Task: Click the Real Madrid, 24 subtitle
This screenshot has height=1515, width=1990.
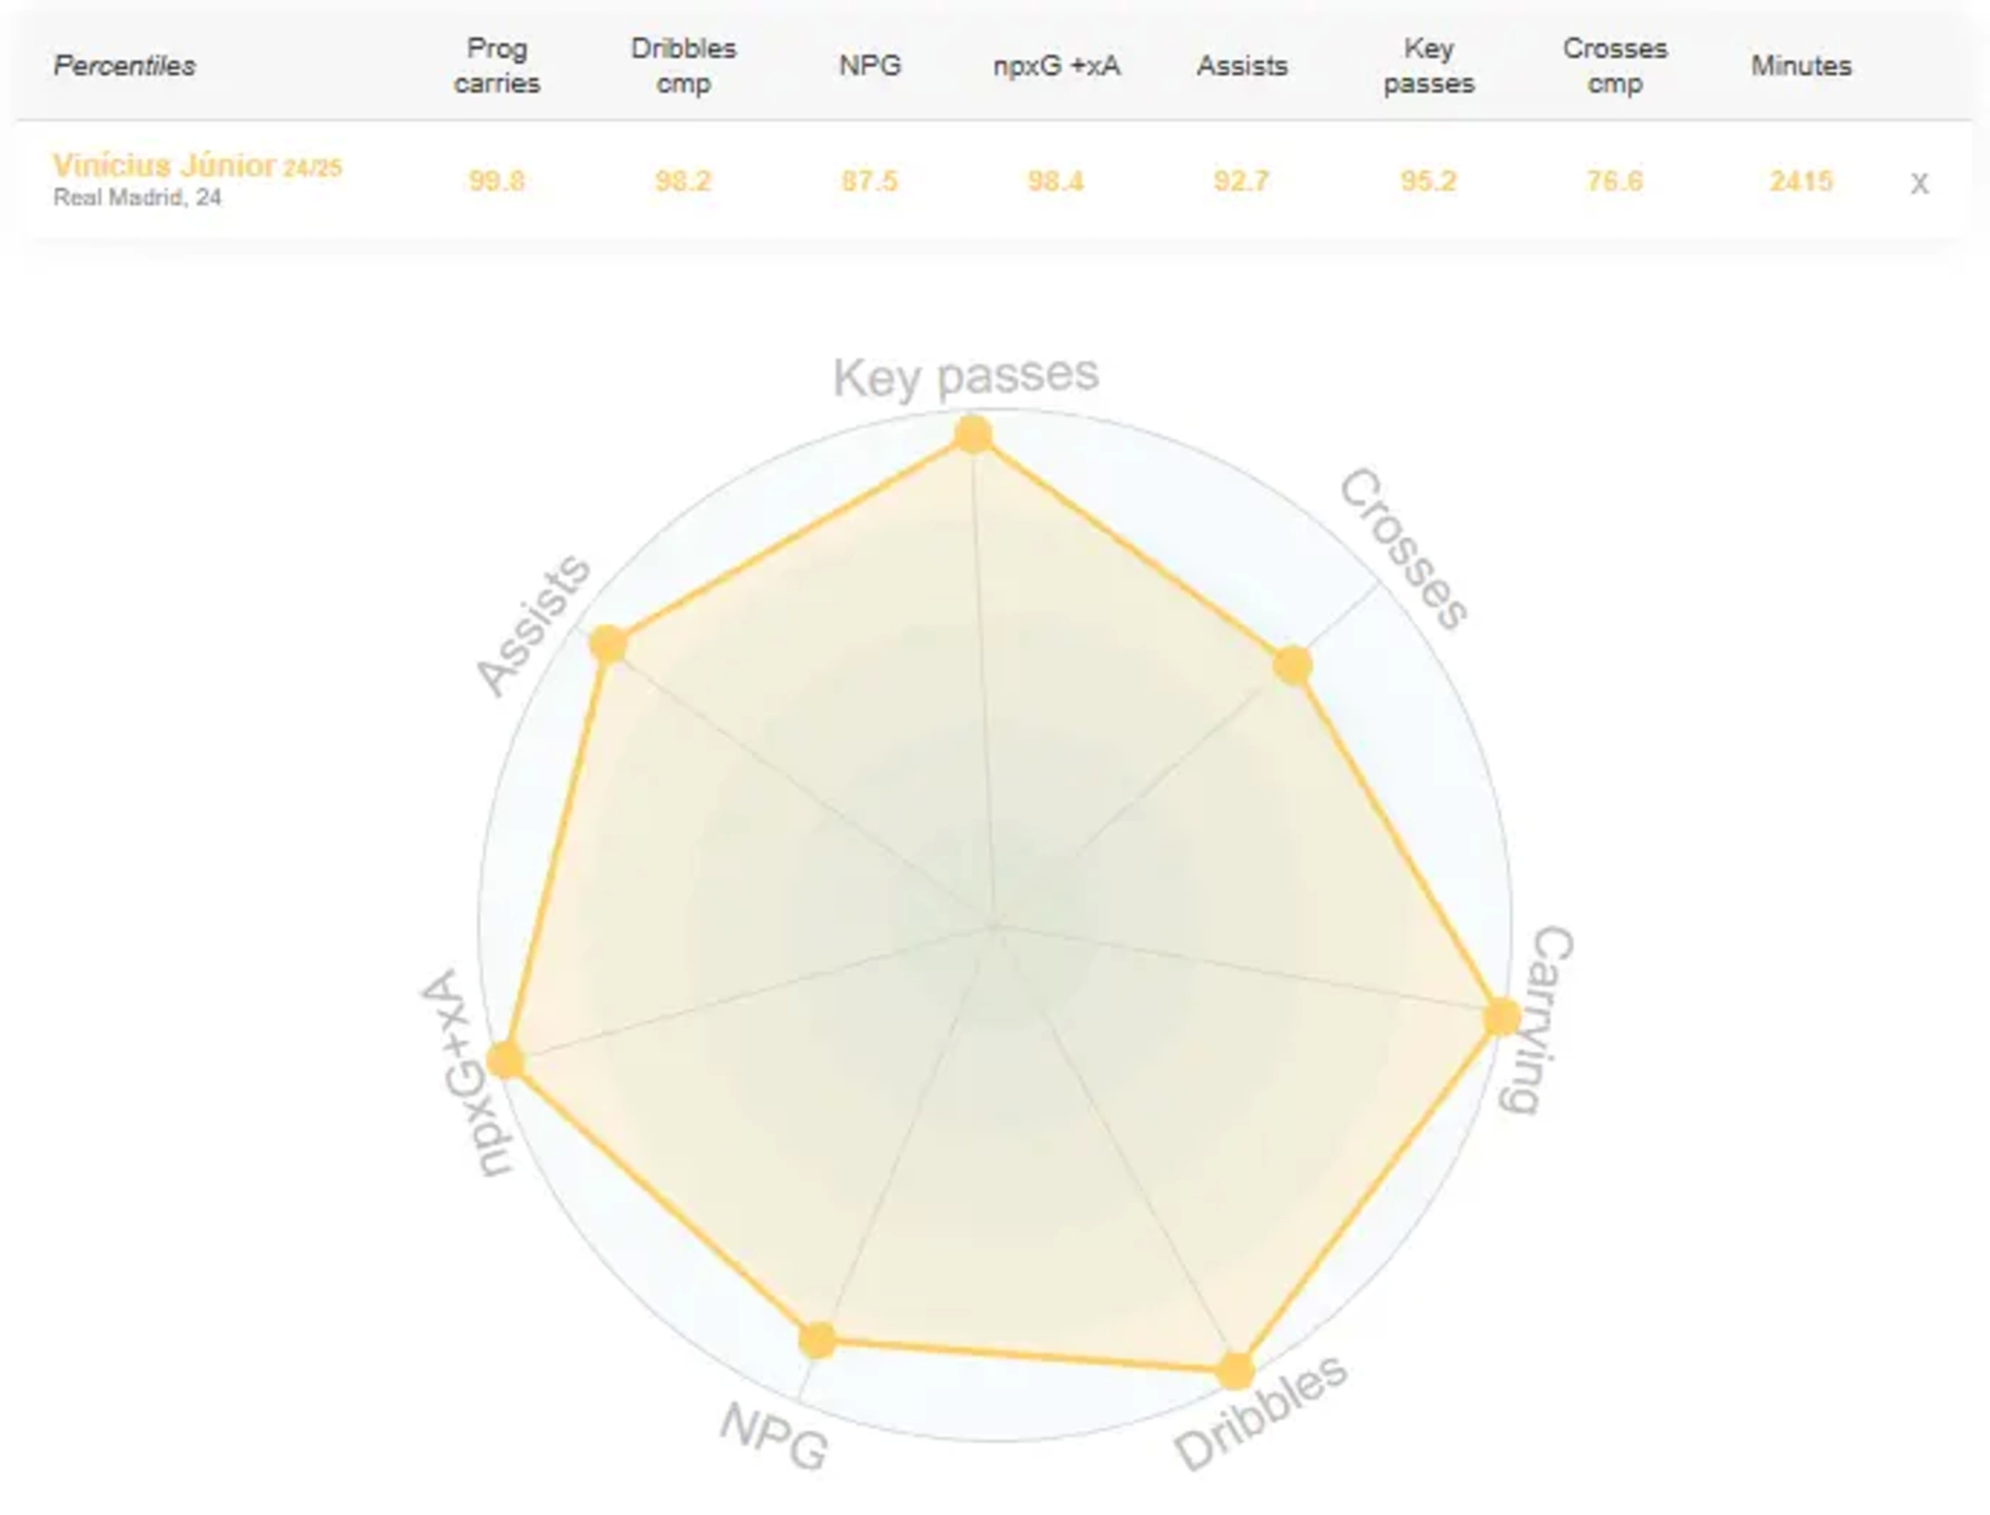Action: click(137, 197)
